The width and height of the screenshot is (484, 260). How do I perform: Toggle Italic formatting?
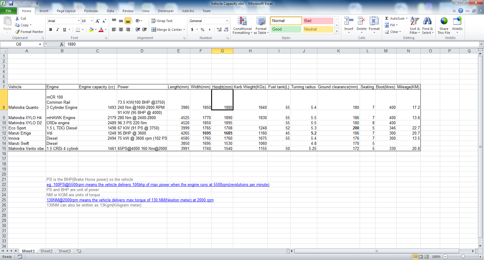(57, 30)
